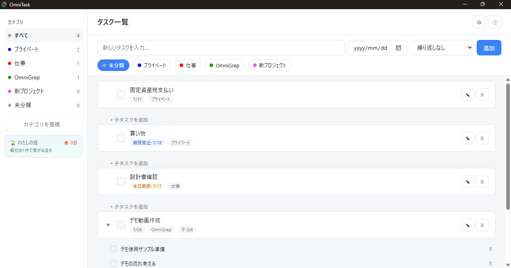This screenshot has height=268, width=511.
Task: Choose the OmniGrep category chip
Action: (x=224, y=65)
